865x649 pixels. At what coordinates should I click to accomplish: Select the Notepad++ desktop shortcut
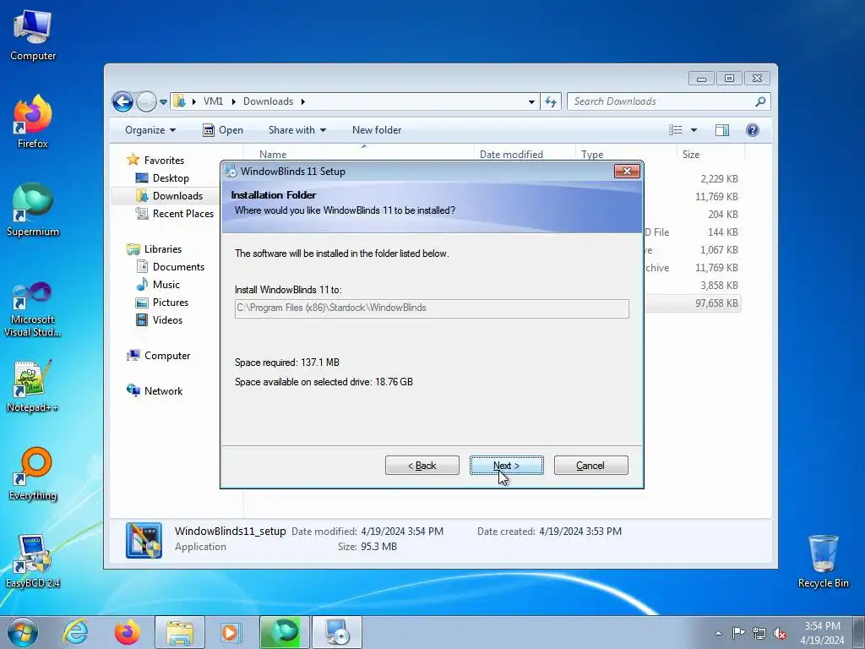tap(33, 386)
